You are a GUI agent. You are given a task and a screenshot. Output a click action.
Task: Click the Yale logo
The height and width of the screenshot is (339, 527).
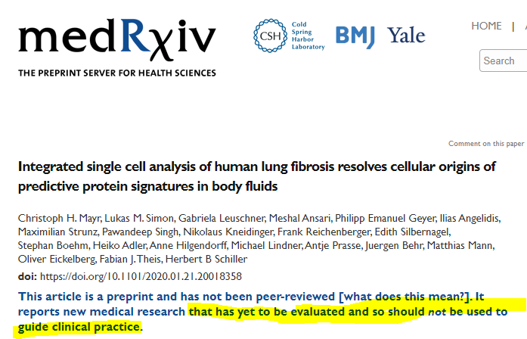tap(406, 35)
